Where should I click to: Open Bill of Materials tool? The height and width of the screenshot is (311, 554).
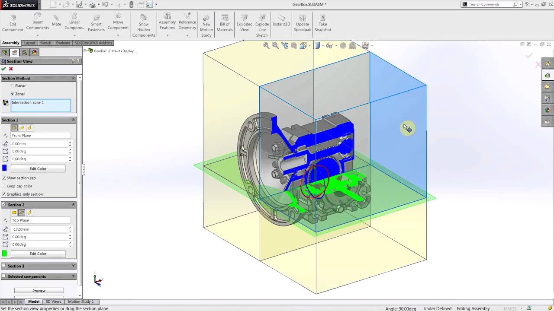225,23
